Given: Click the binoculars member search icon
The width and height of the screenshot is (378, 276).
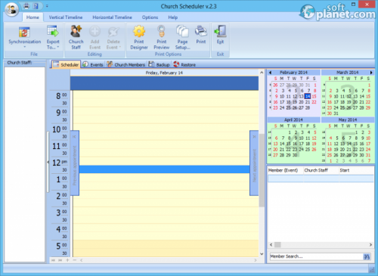Looking at the screenshot, I should pyautogui.click(x=367, y=256).
